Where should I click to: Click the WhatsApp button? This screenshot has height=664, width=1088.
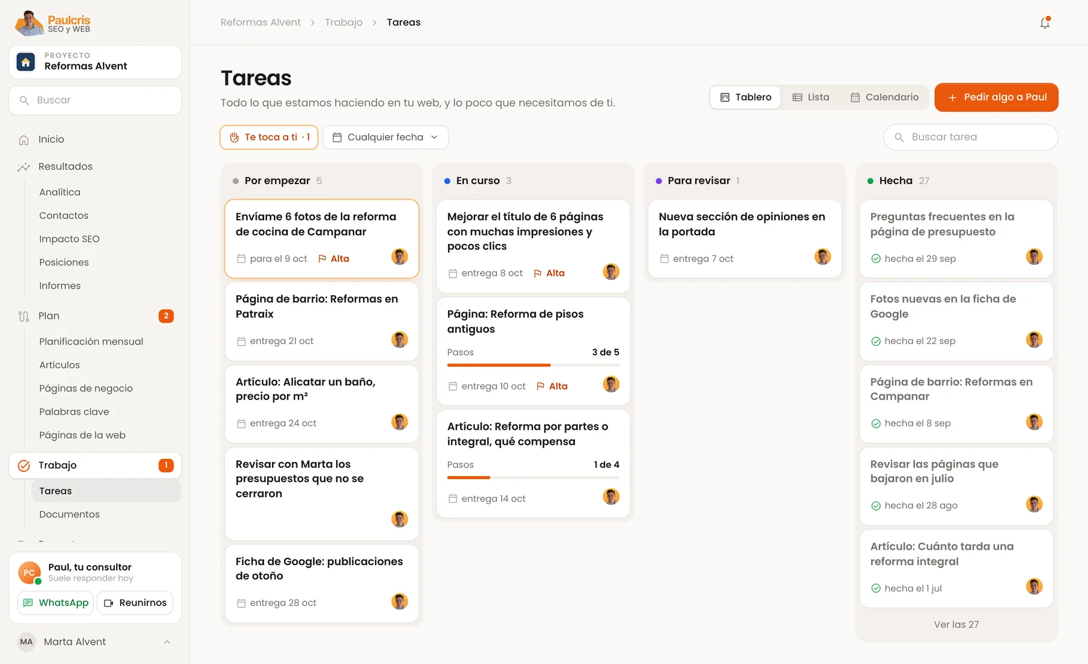coord(56,602)
